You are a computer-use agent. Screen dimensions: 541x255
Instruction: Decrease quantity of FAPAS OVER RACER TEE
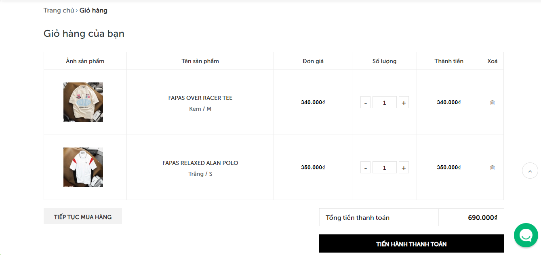coord(365,103)
